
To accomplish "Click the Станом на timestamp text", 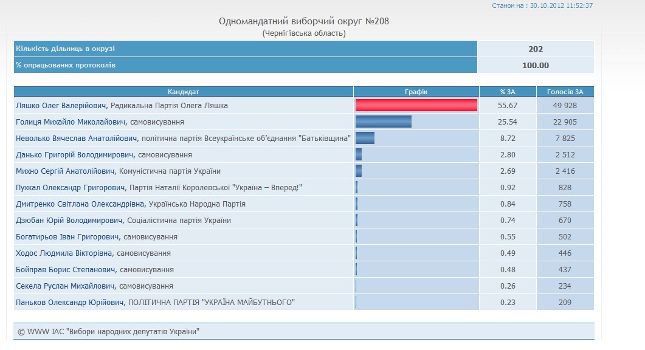I will (x=542, y=5).
